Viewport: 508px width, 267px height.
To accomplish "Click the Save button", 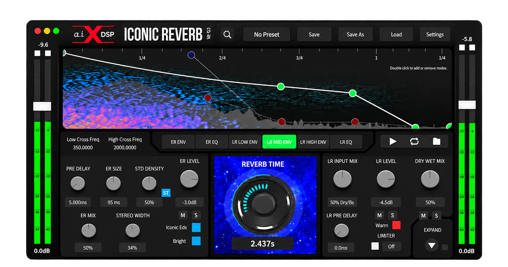I will 314,35.
